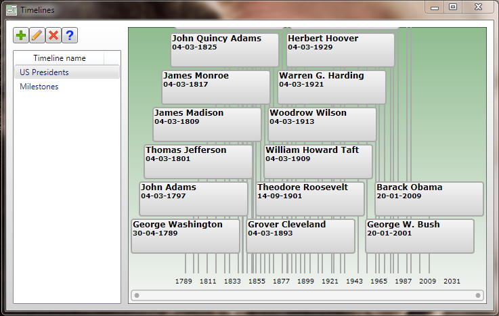Maximize the Timelines window
The height and width of the screenshot is (316, 499).
coord(453,7)
